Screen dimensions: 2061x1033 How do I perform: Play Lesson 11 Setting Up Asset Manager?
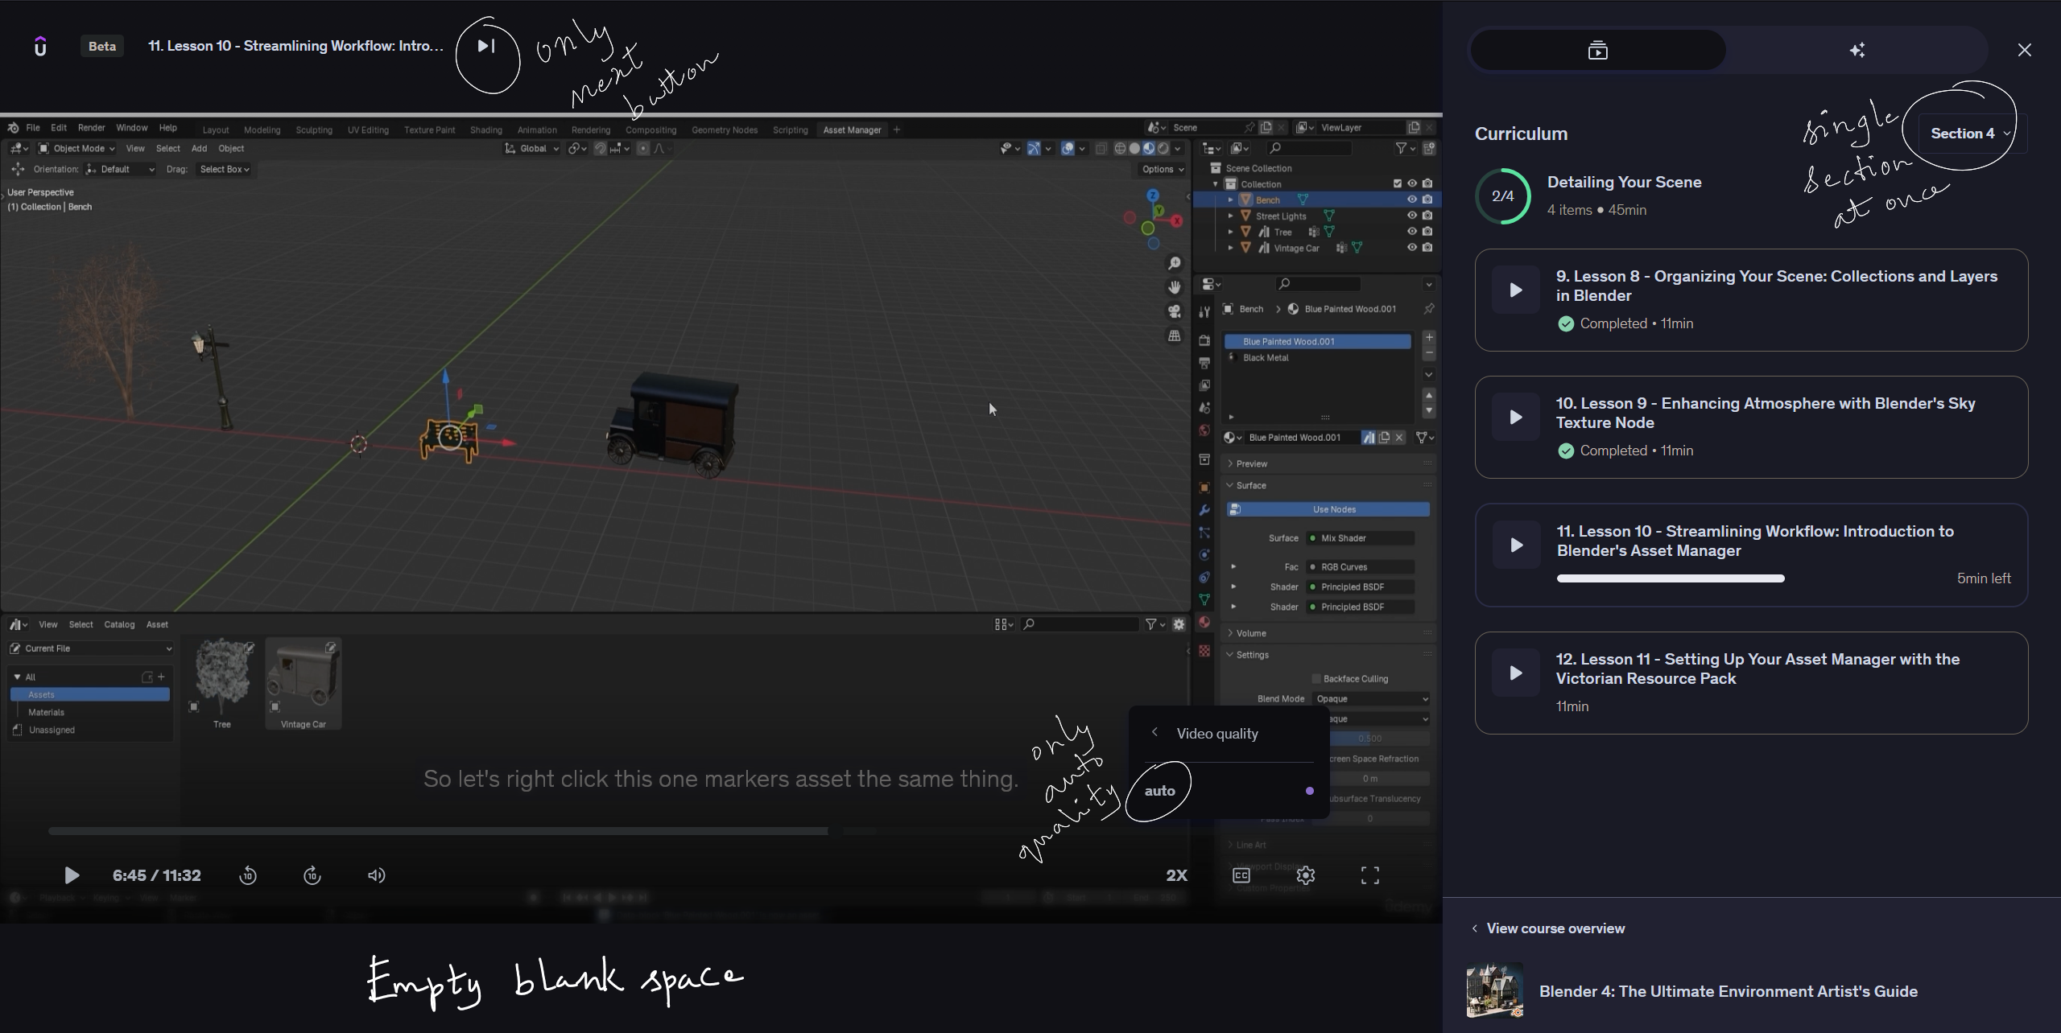click(1515, 673)
